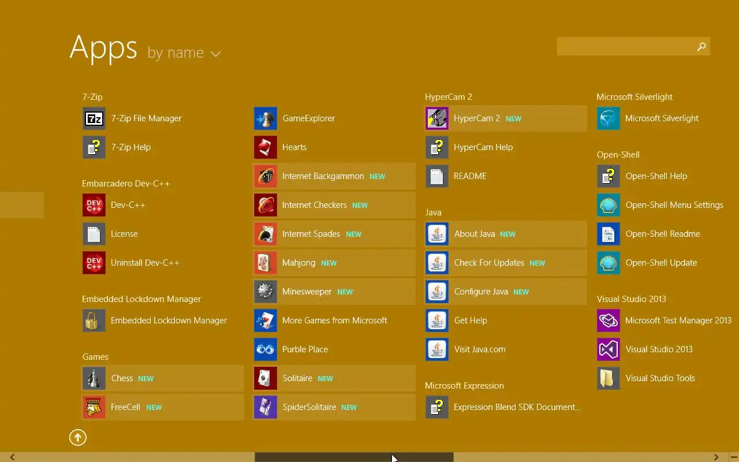The height and width of the screenshot is (462, 739).
Task: Expand the 'by name' sort dropdown
Action: 184,53
